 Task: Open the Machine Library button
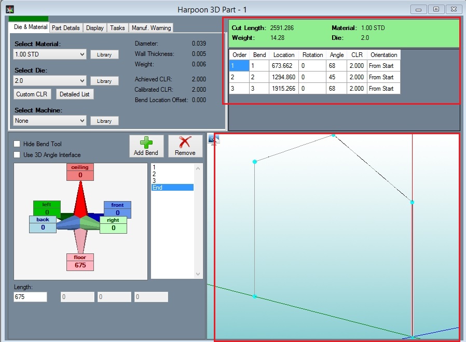click(x=104, y=121)
